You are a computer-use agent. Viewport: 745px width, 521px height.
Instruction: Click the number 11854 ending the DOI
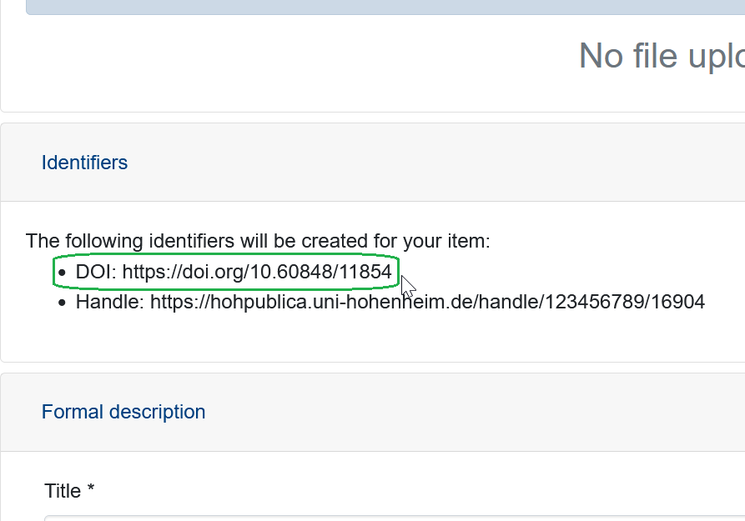coord(364,272)
